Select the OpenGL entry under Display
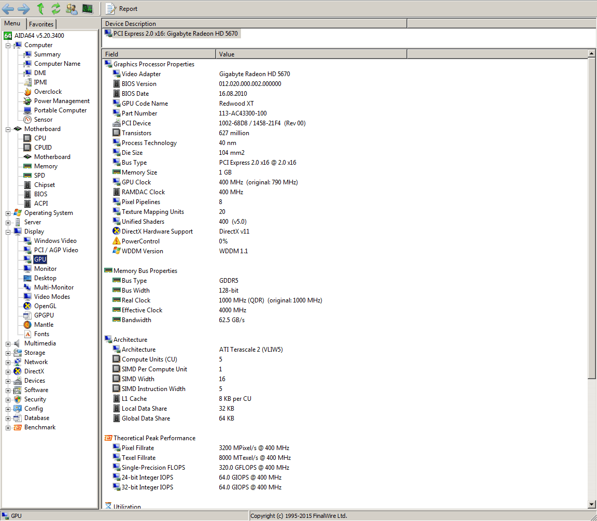Screen dimensions: 597x521 [x=44, y=306]
